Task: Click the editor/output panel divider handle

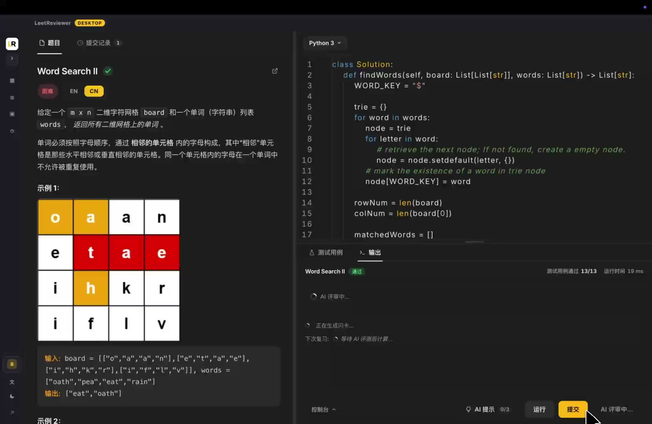Action: (474, 242)
